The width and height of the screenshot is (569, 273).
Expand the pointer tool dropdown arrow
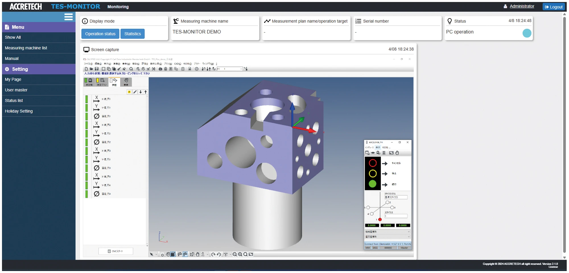pos(156,254)
